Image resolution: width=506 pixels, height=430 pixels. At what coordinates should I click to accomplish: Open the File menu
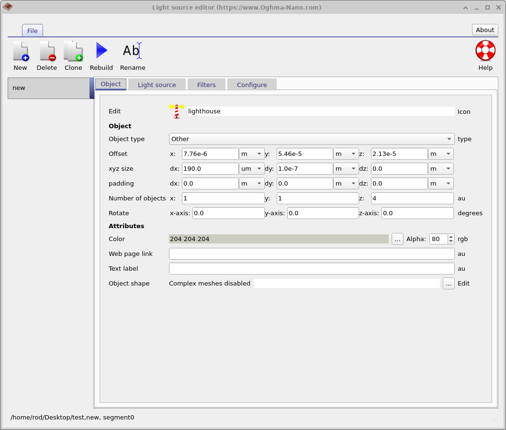(32, 30)
